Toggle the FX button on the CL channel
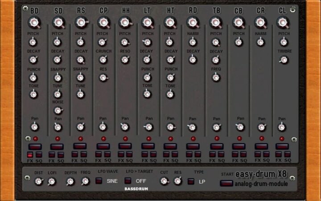Image resolution: width=321 pixels, height=201 pixels. click(x=279, y=154)
